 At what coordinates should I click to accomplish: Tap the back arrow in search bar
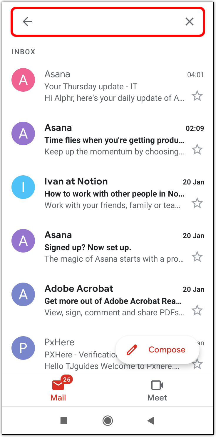pyautogui.click(x=27, y=22)
